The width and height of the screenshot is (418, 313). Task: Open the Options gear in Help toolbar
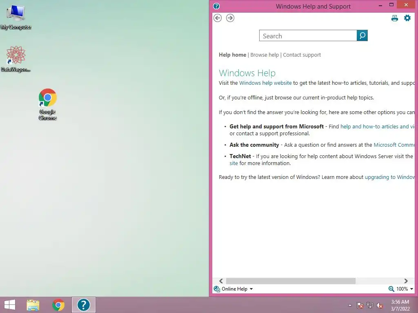pyautogui.click(x=407, y=18)
